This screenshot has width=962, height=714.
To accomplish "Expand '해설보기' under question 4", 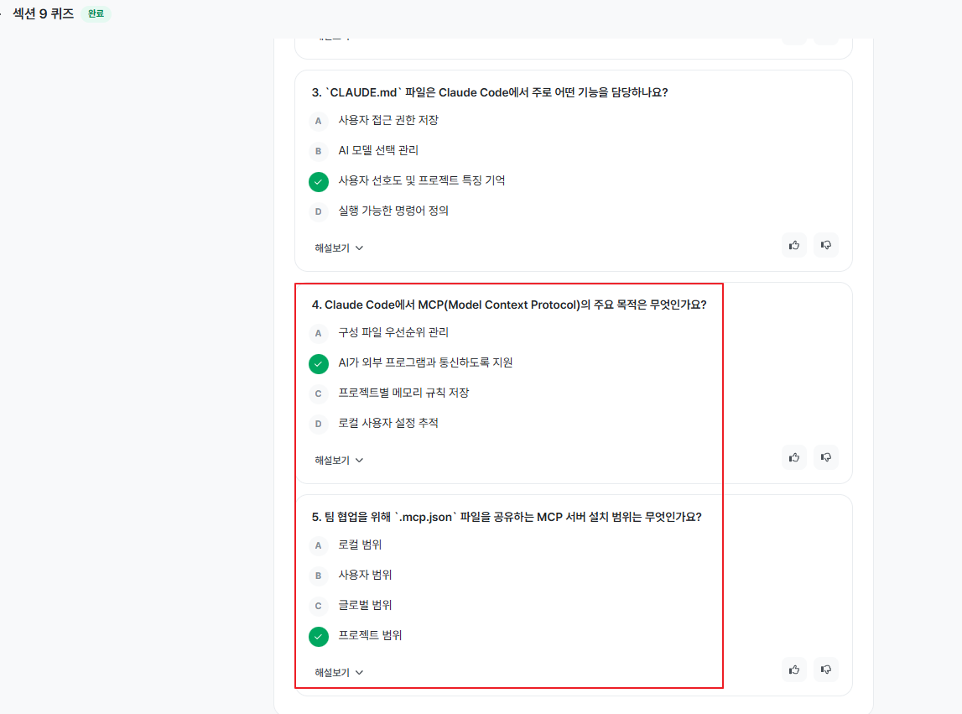I will [x=339, y=461].
